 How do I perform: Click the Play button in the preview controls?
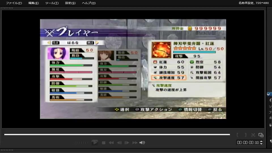coord(95,143)
